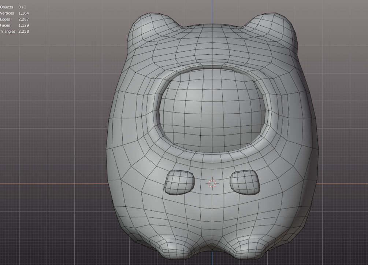Click the 3D cursor at viewport center
The height and width of the screenshot is (265, 368).
coord(212,184)
